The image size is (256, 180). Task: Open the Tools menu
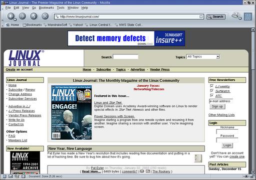[60, 8]
